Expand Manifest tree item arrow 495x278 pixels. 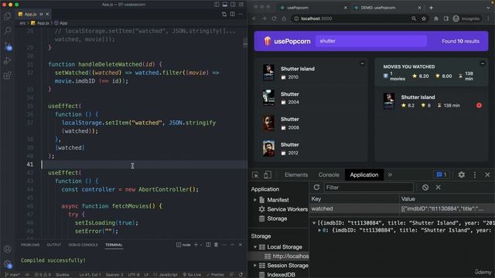pyautogui.click(x=255, y=200)
